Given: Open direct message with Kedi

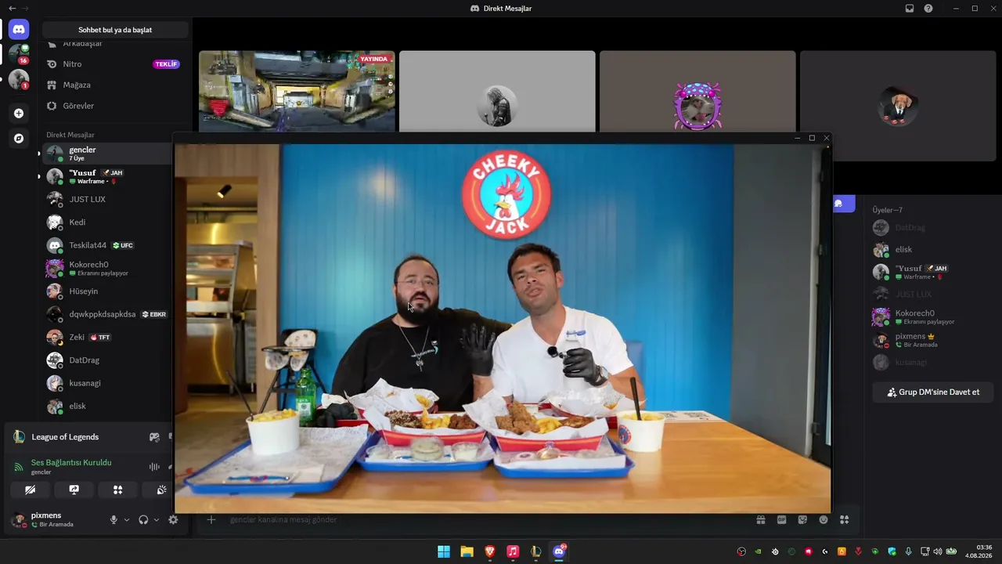Looking at the screenshot, I should tap(108, 222).
